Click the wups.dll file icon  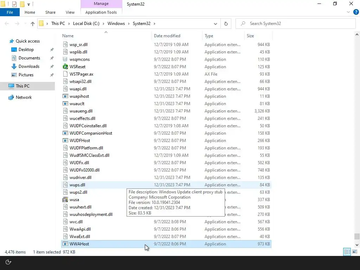pos(65,185)
